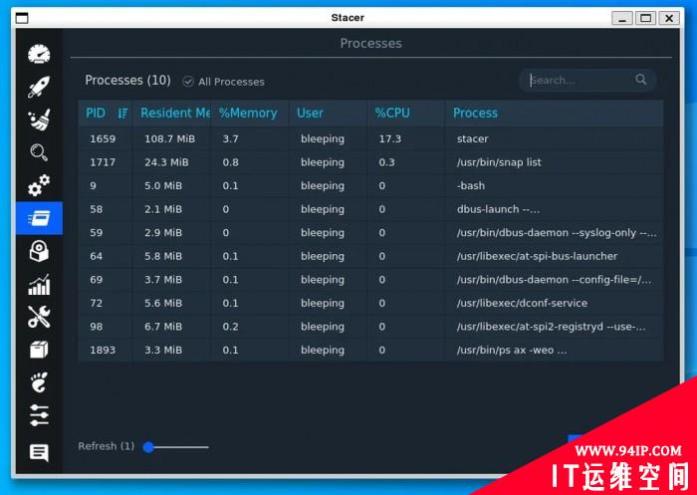
Task: Open Helpers wrench and screwdriver page
Action: click(39, 317)
